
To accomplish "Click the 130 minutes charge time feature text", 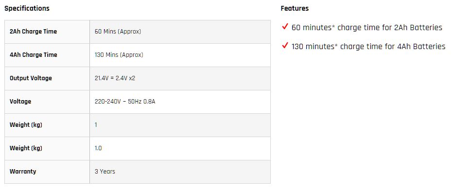I will click(x=368, y=47).
